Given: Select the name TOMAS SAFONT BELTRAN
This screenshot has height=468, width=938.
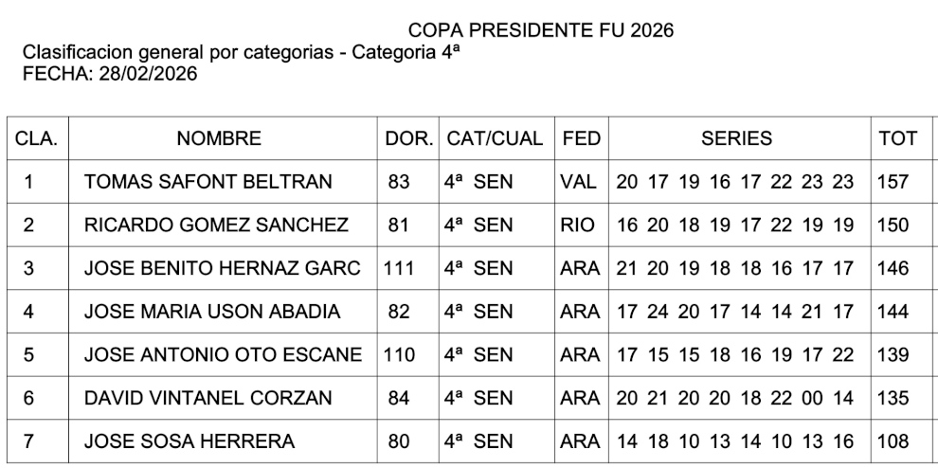Looking at the screenshot, I should (x=208, y=182).
